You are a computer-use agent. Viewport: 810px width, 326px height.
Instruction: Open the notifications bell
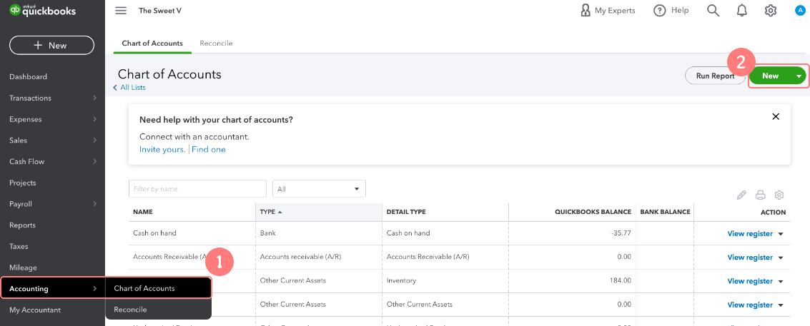(742, 11)
